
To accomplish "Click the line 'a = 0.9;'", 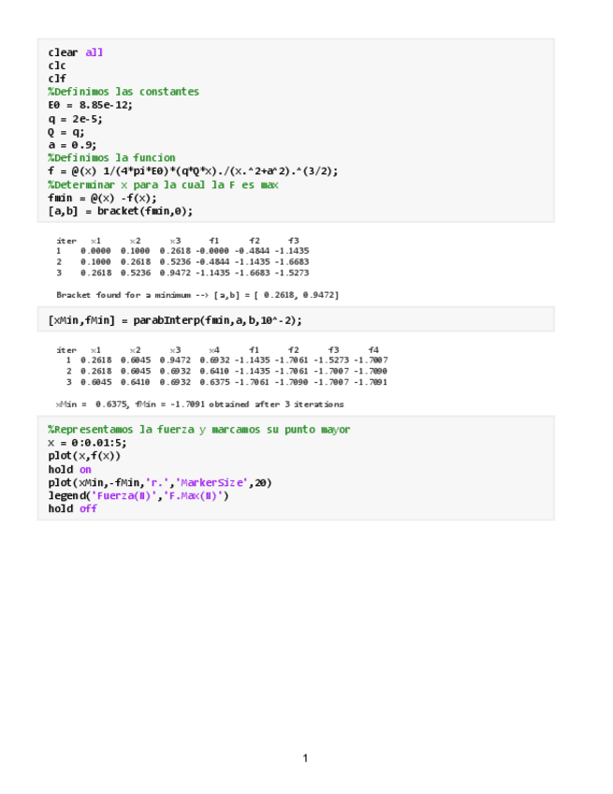I will point(72,145).
